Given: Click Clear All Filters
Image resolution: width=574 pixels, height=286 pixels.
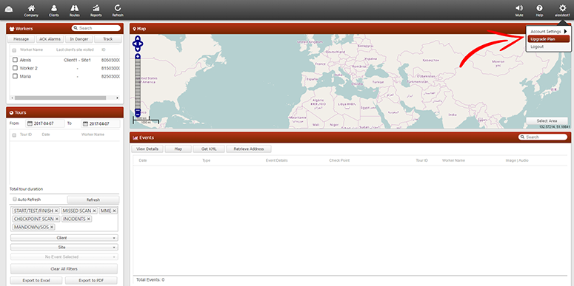Looking at the screenshot, I should (64, 269).
